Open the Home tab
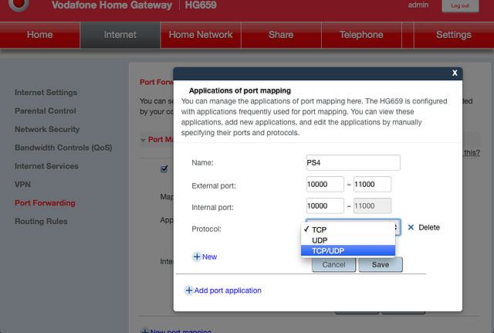494x333 pixels. tap(40, 35)
